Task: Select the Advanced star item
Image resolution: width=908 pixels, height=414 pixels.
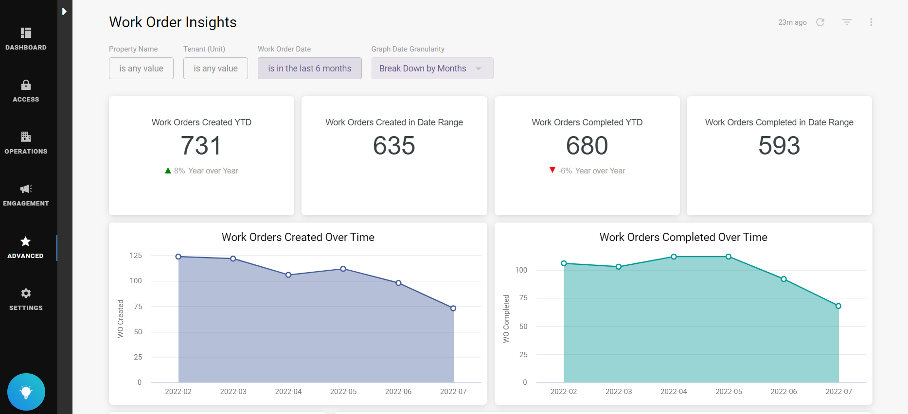Action: tap(26, 247)
